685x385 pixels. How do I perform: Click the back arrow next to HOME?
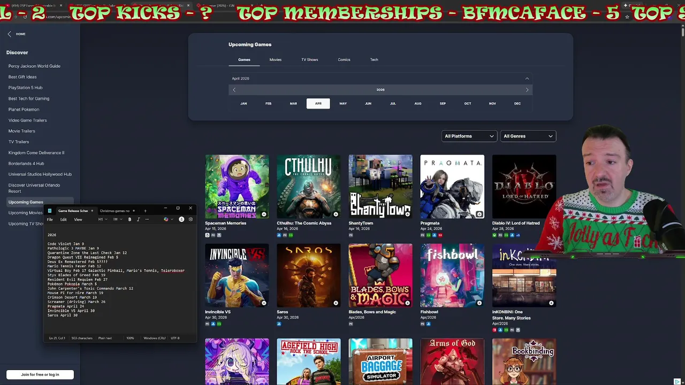pyautogui.click(x=9, y=34)
